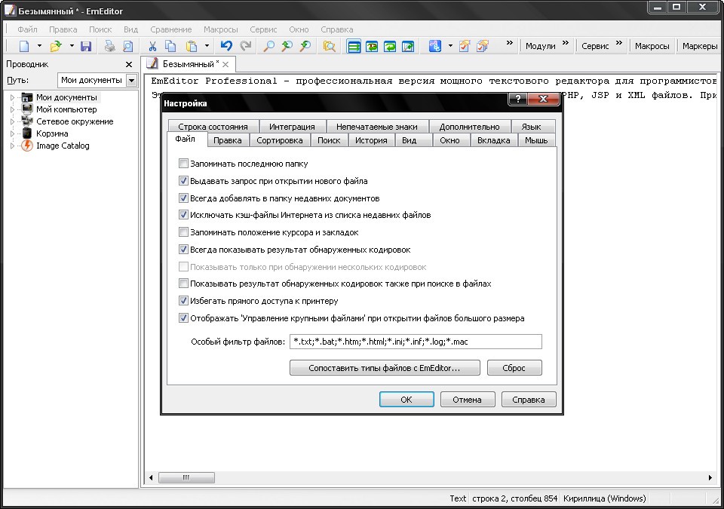Open Find with the magnifier icon
This screenshot has height=509, width=724.
click(x=268, y=46)
